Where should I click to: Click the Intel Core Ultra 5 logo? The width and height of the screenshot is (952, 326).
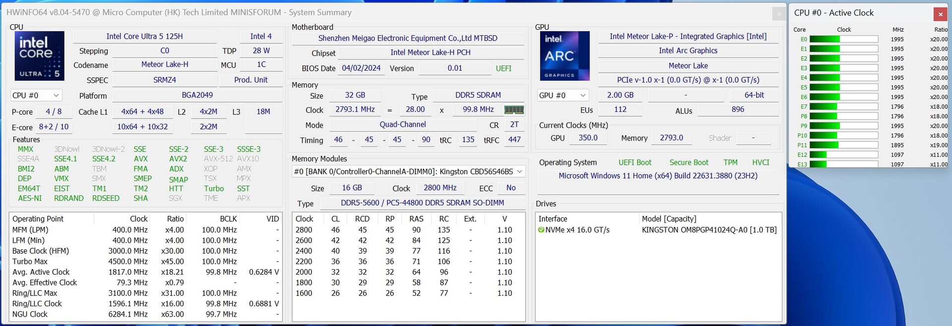coord(39,56)
